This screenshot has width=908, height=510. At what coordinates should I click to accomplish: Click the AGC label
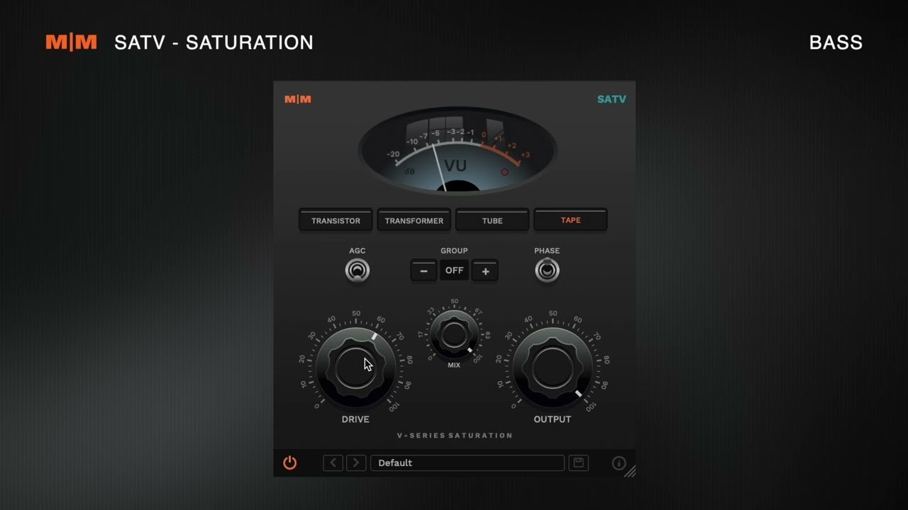357,251
